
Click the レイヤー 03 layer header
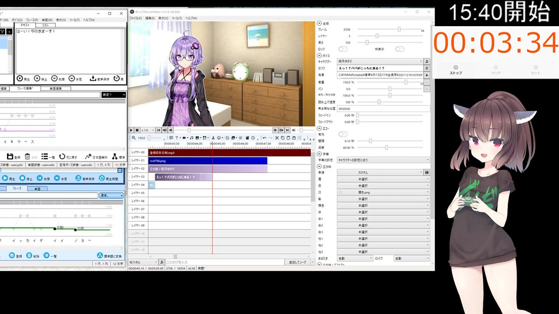138,177
